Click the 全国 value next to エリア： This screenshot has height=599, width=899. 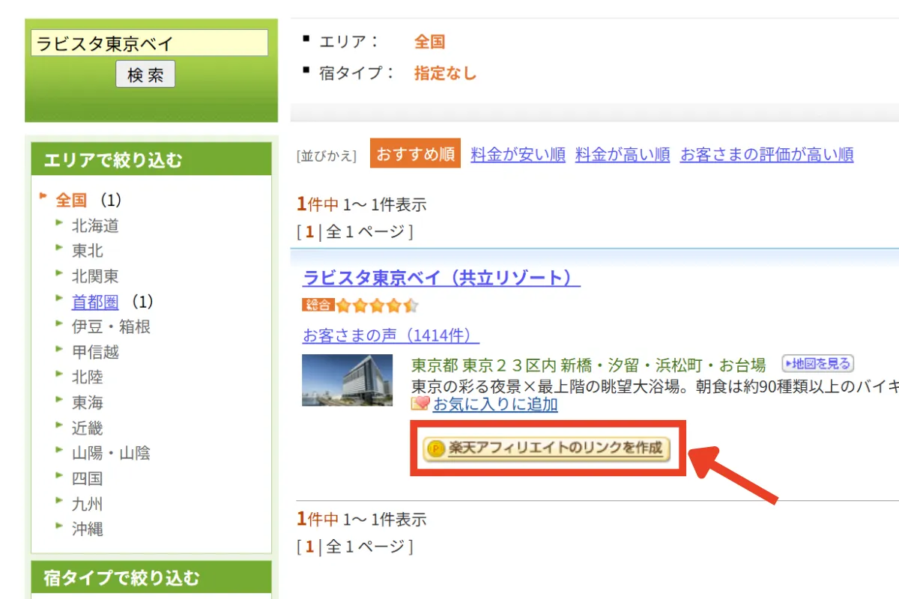[x=430, y=42]
